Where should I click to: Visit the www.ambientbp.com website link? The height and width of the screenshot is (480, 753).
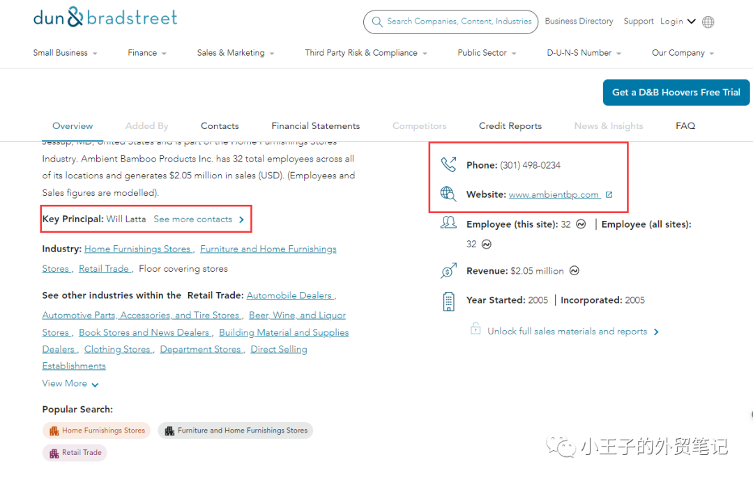pos(554,195)
